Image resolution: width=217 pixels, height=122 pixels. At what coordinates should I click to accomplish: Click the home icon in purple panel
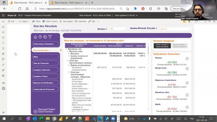tap(35, 37)
